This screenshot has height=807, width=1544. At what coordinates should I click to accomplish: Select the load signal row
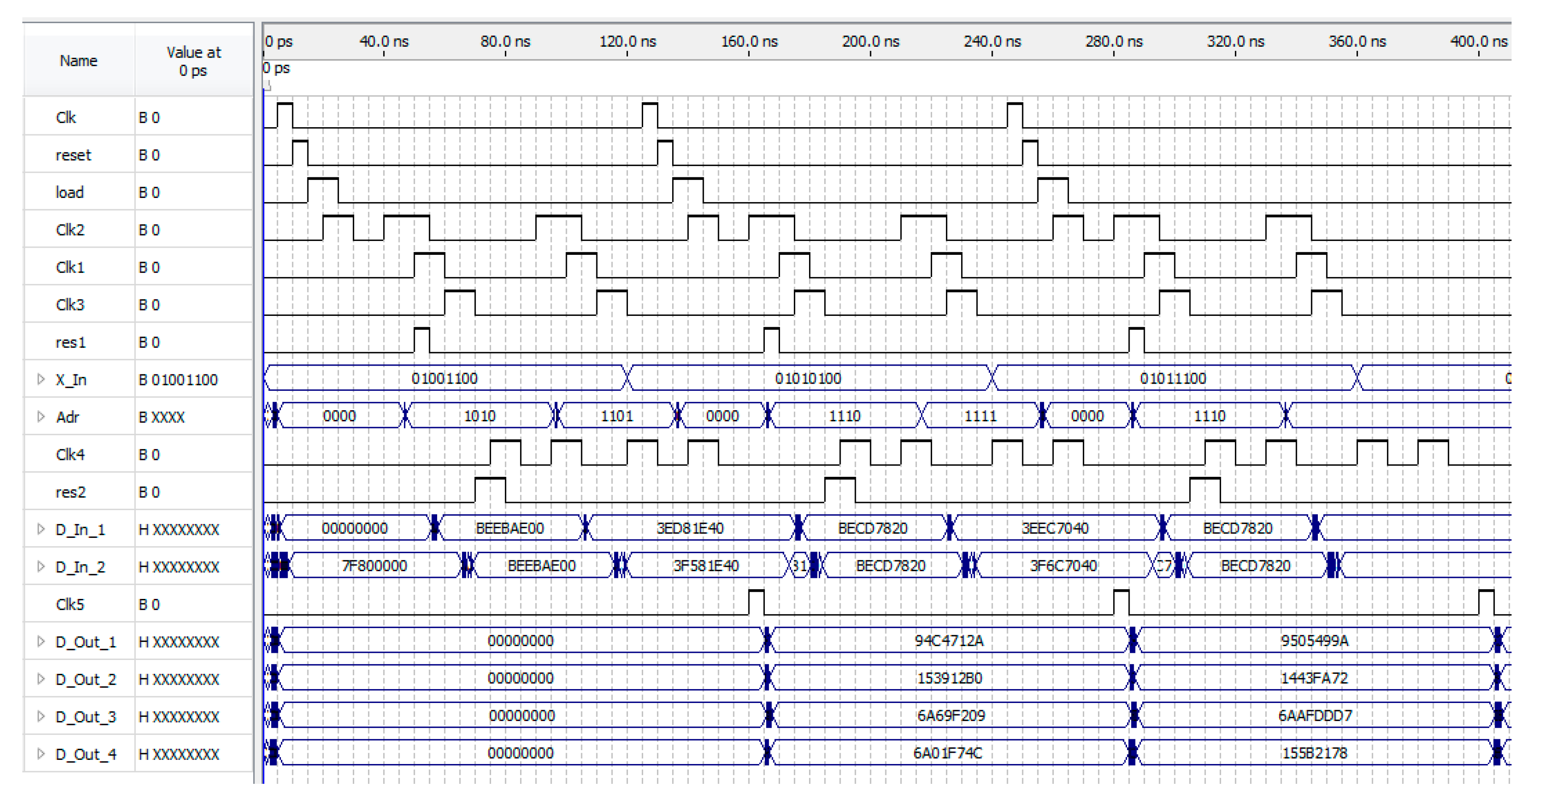pos(69,192)
